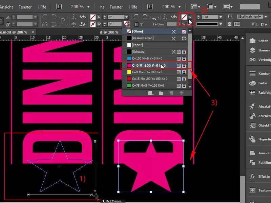Open the Grafikrahmen object style dropdown
Image resolution: width=271 pixels, height=203 pixels.
(266, 17)
